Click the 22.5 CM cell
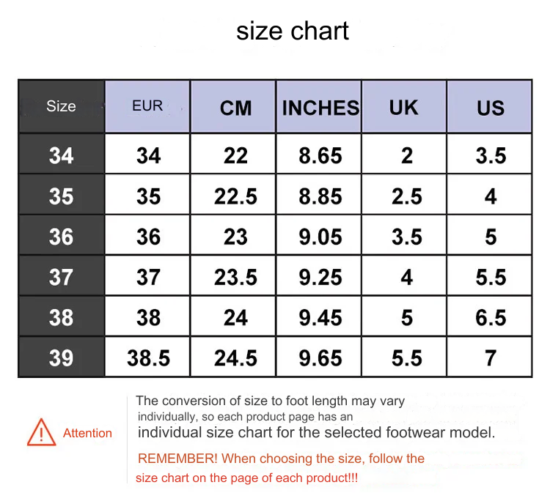The width and height of the screenshot is (550, 504). [x=235, y=196]
